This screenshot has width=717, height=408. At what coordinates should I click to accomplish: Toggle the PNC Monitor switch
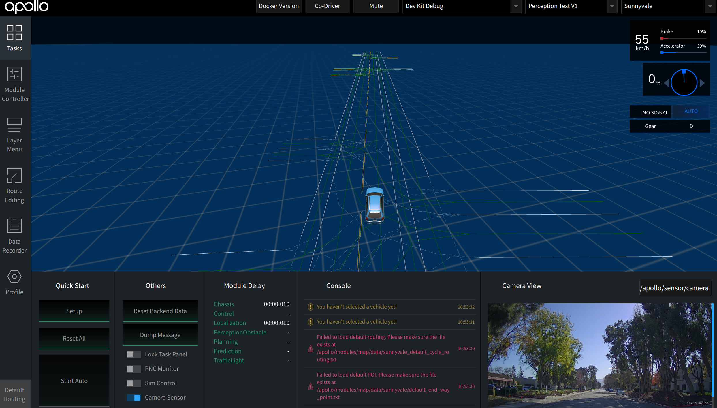coord(134,369)
